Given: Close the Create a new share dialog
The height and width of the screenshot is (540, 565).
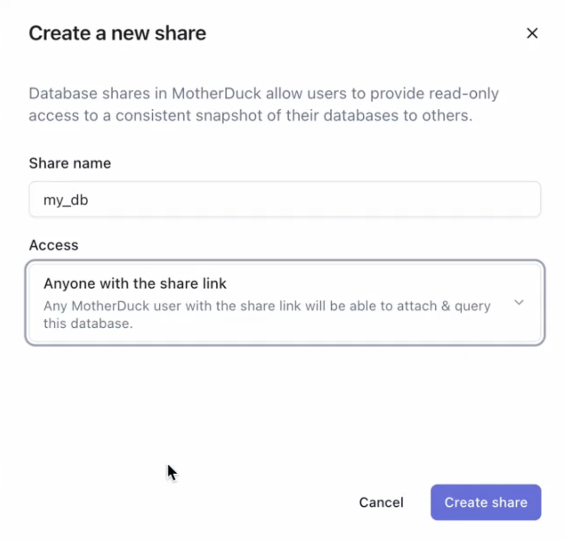Looking at the screenshot, I should (532, 33).
